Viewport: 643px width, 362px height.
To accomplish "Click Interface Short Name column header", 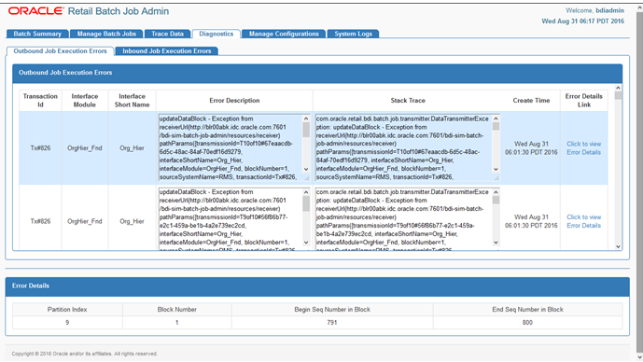I will pyautogui.click(x=132, y=101).
